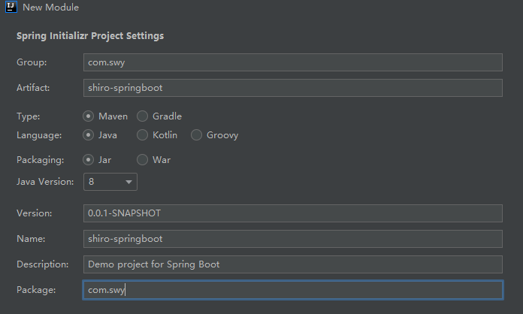Image resolution: width=523 pixels, height=314 pixels.
Task: Select Jar packaging option
Action: 89,160
